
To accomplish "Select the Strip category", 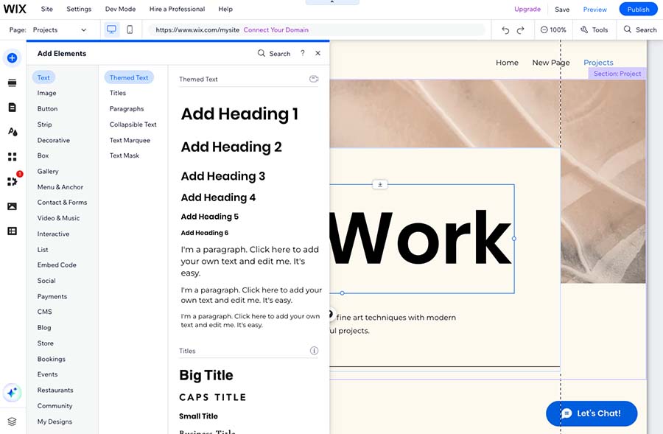I will 44,125.
